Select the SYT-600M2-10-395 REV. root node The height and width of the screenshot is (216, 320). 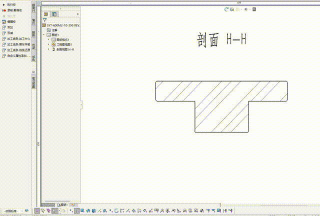coord(61,25)
